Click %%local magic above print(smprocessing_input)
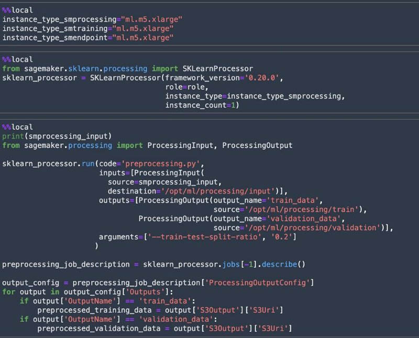The height and width of the screenshot is (338, 419). [18, 127]
